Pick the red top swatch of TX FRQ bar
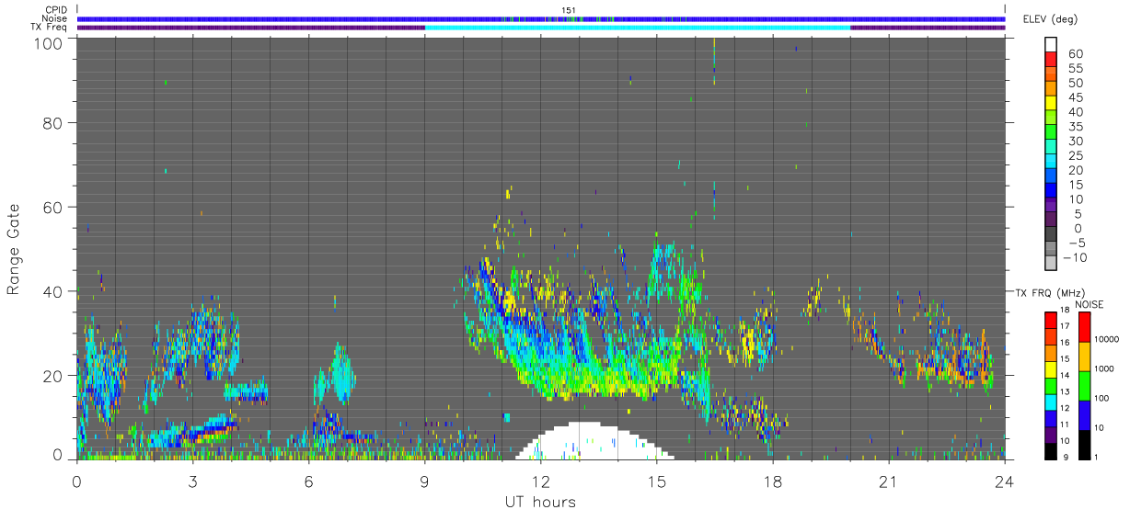 1051,320
